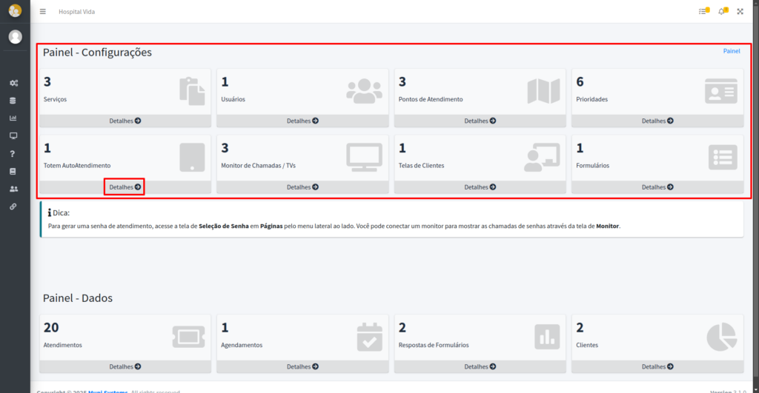Click the Formulários card label

592,165
